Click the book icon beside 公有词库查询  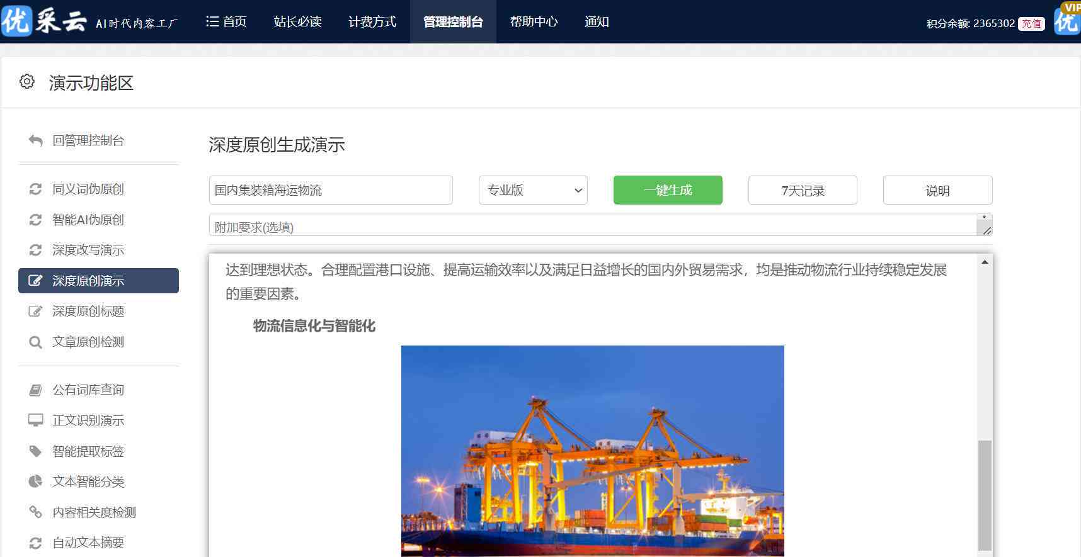pos(35,390)
